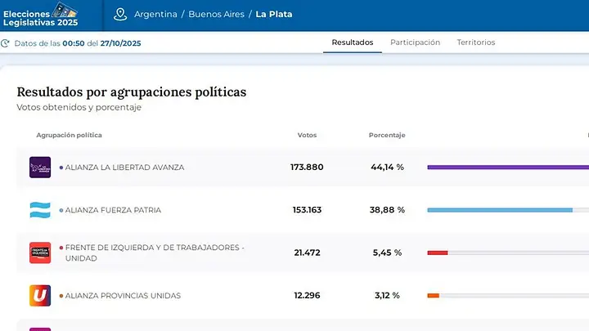The width and height of the screenshot is (589, 331).
Task: Select the Resultados tab
Action: click(x=353, y=42)
